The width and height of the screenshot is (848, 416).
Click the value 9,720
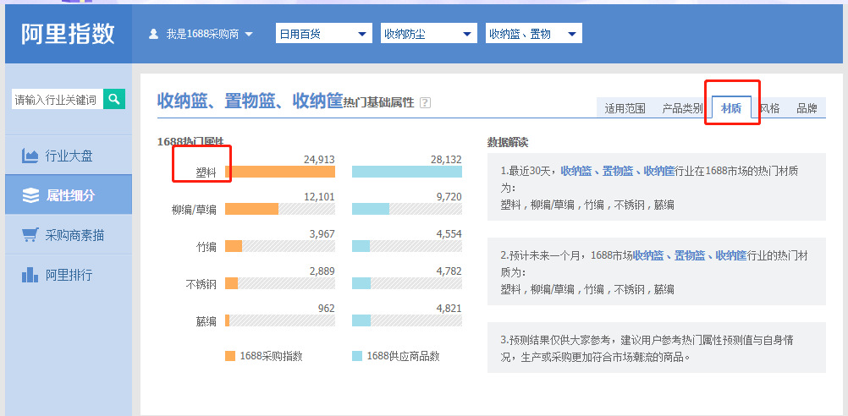pyautogui.click(x=449, y=197)
